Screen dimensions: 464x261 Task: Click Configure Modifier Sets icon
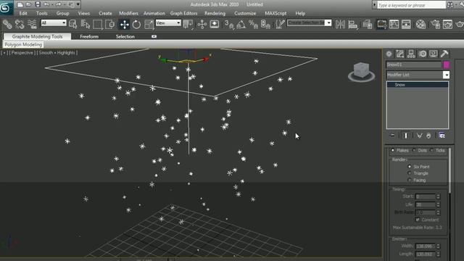click(x=442, y=136)
